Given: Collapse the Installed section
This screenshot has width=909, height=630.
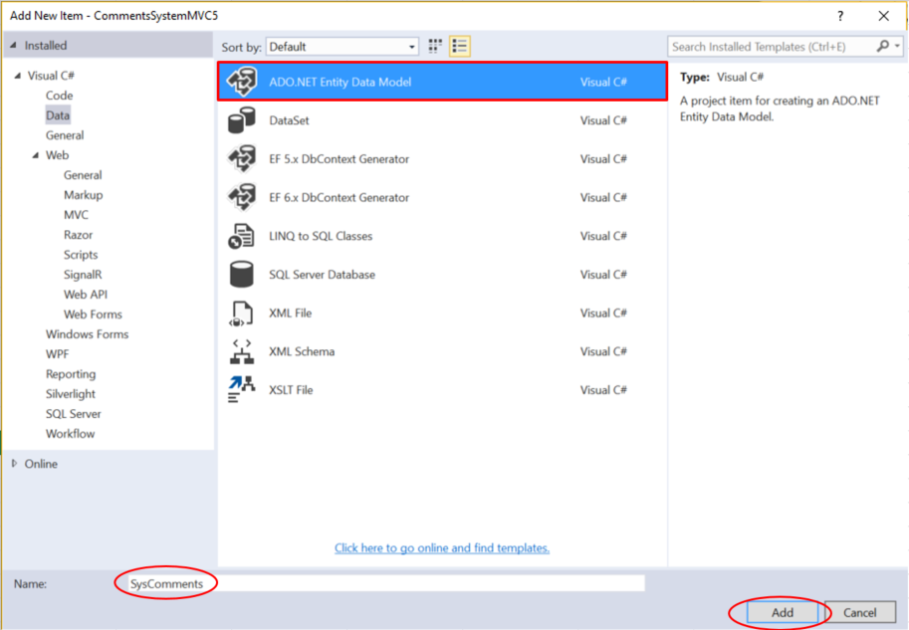Looking at the screenshot, I should 13,45.
